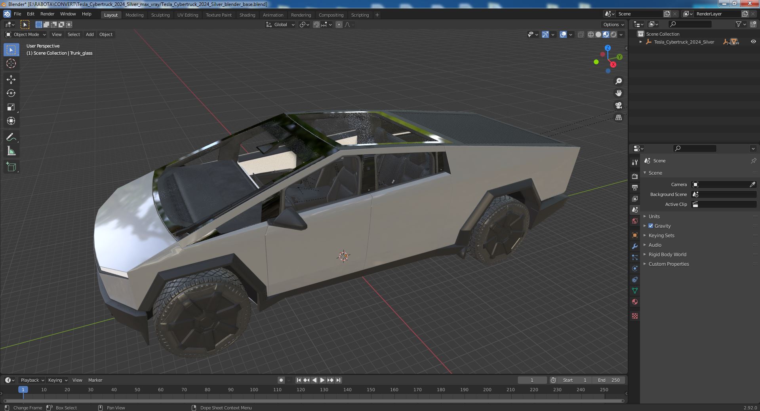760x411 pixels.
Task: Open the Object Mode dropdown
Action: click(x=26, y=34)
